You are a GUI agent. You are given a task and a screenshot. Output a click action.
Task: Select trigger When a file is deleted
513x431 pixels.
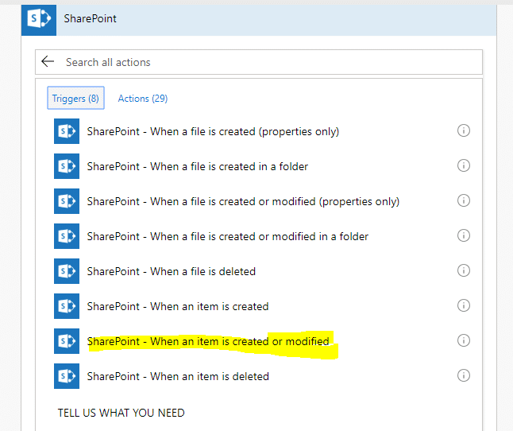171,271
